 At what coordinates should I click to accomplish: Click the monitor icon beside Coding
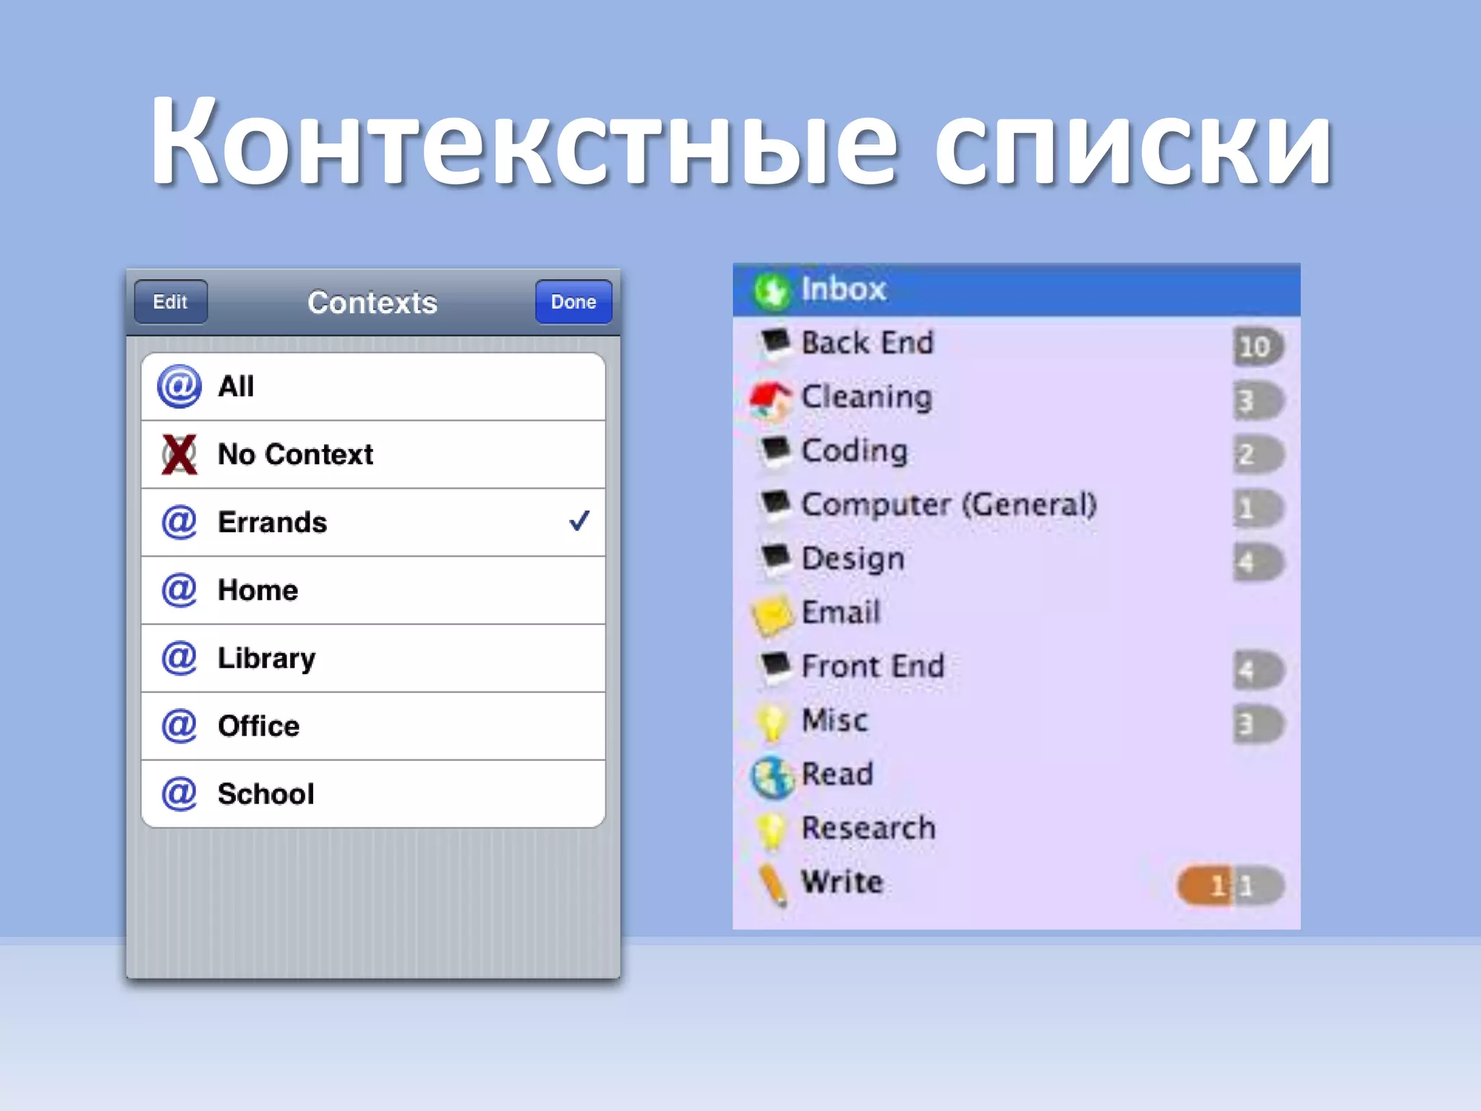775,451
